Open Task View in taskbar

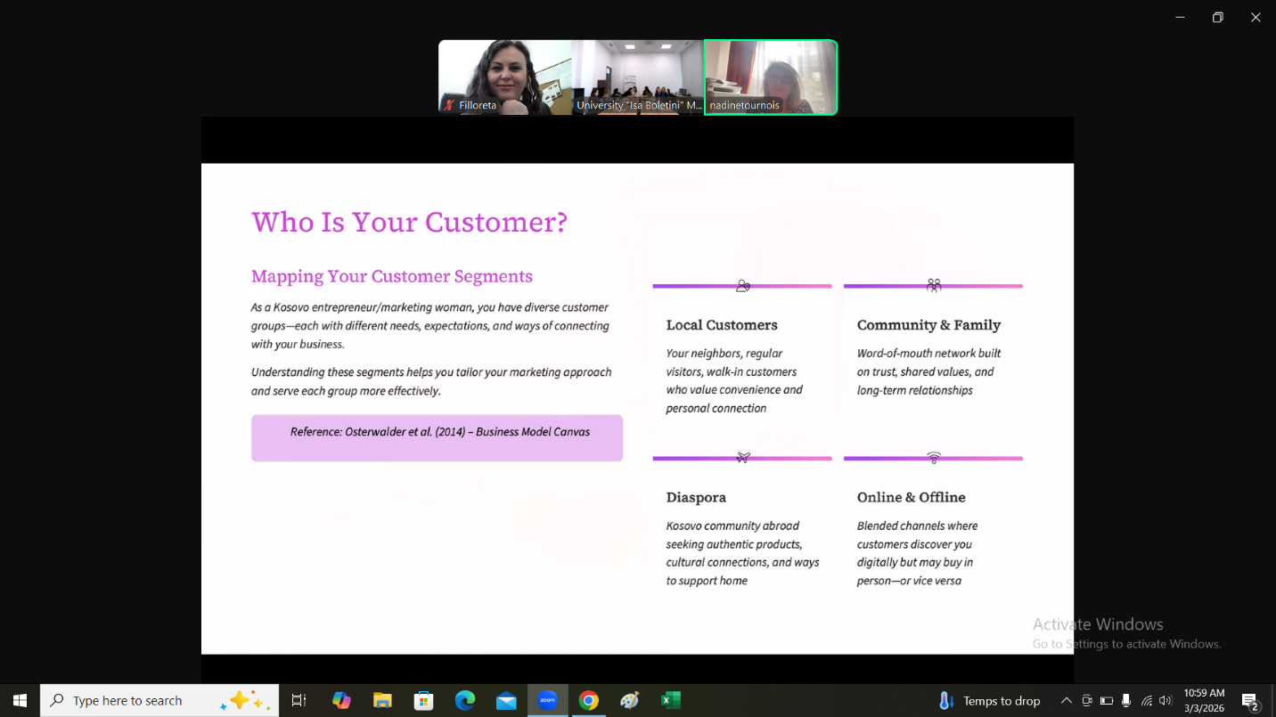pyautogui.click(x=299, y=701)
